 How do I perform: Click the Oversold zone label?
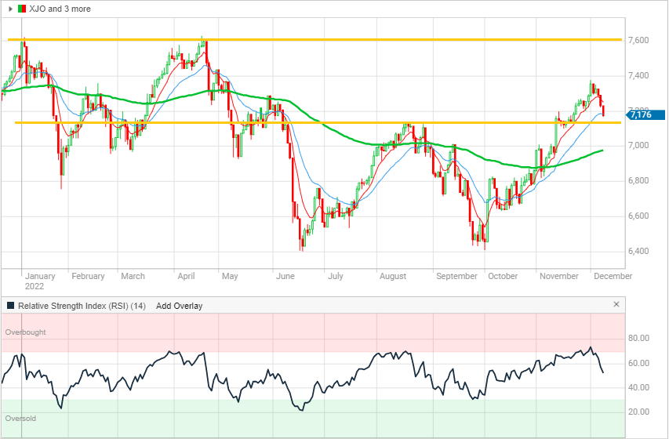20,419
